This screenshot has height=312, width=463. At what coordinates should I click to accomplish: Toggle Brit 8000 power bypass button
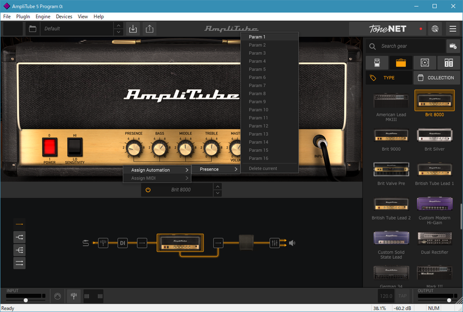coord(148,190)
